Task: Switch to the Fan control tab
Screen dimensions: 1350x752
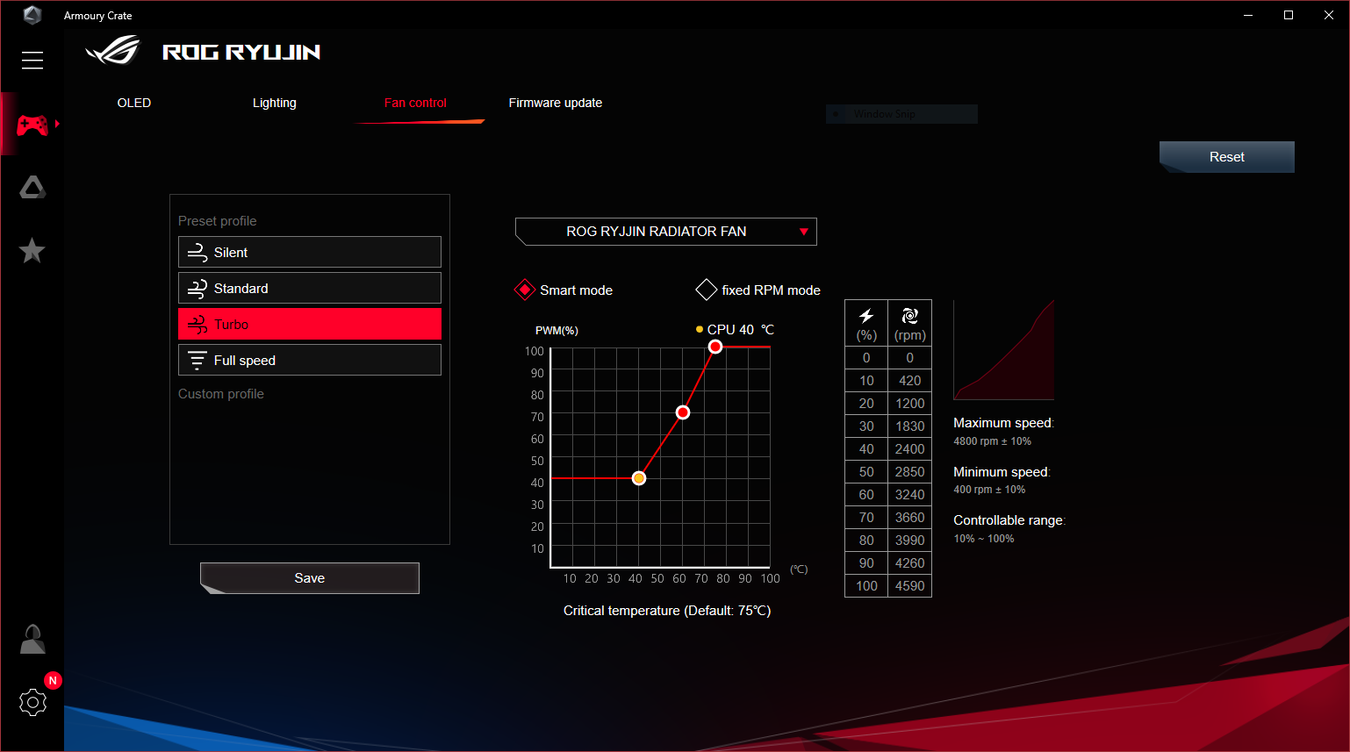Action: pos(415,103)
